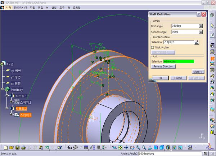
Task: Click the Reverse Direction button
Action: click(163, 66)
